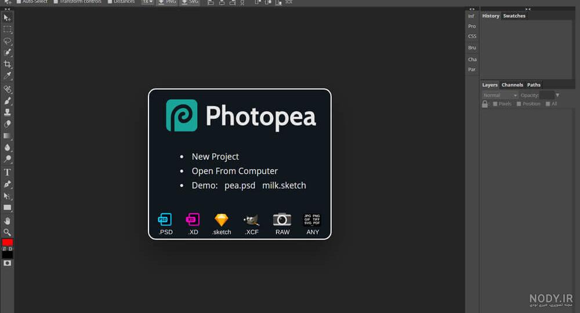Select the Eraser tool

pos(7,124)
